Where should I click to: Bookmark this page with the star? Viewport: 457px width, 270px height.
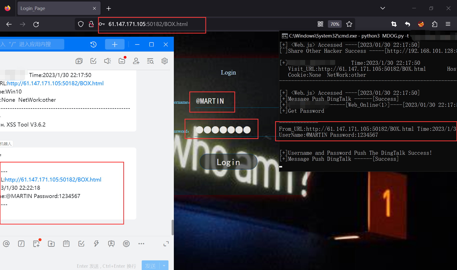tap(349, 24)
